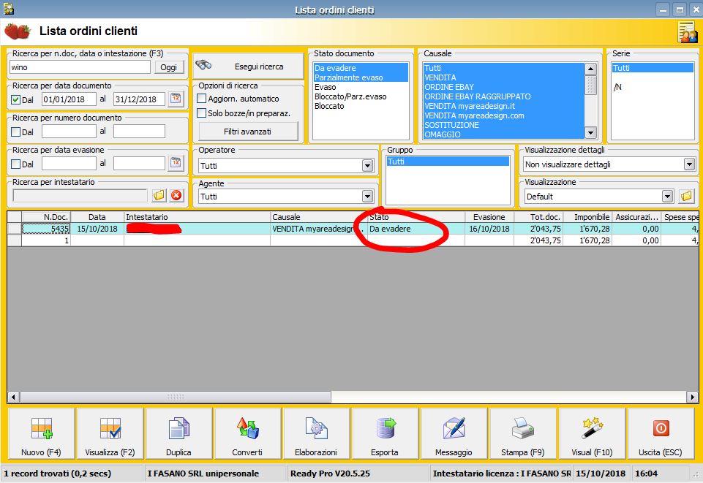This screenshot has height=483, width=703.
Task: Click the user list icon top right
Action: 688,33
